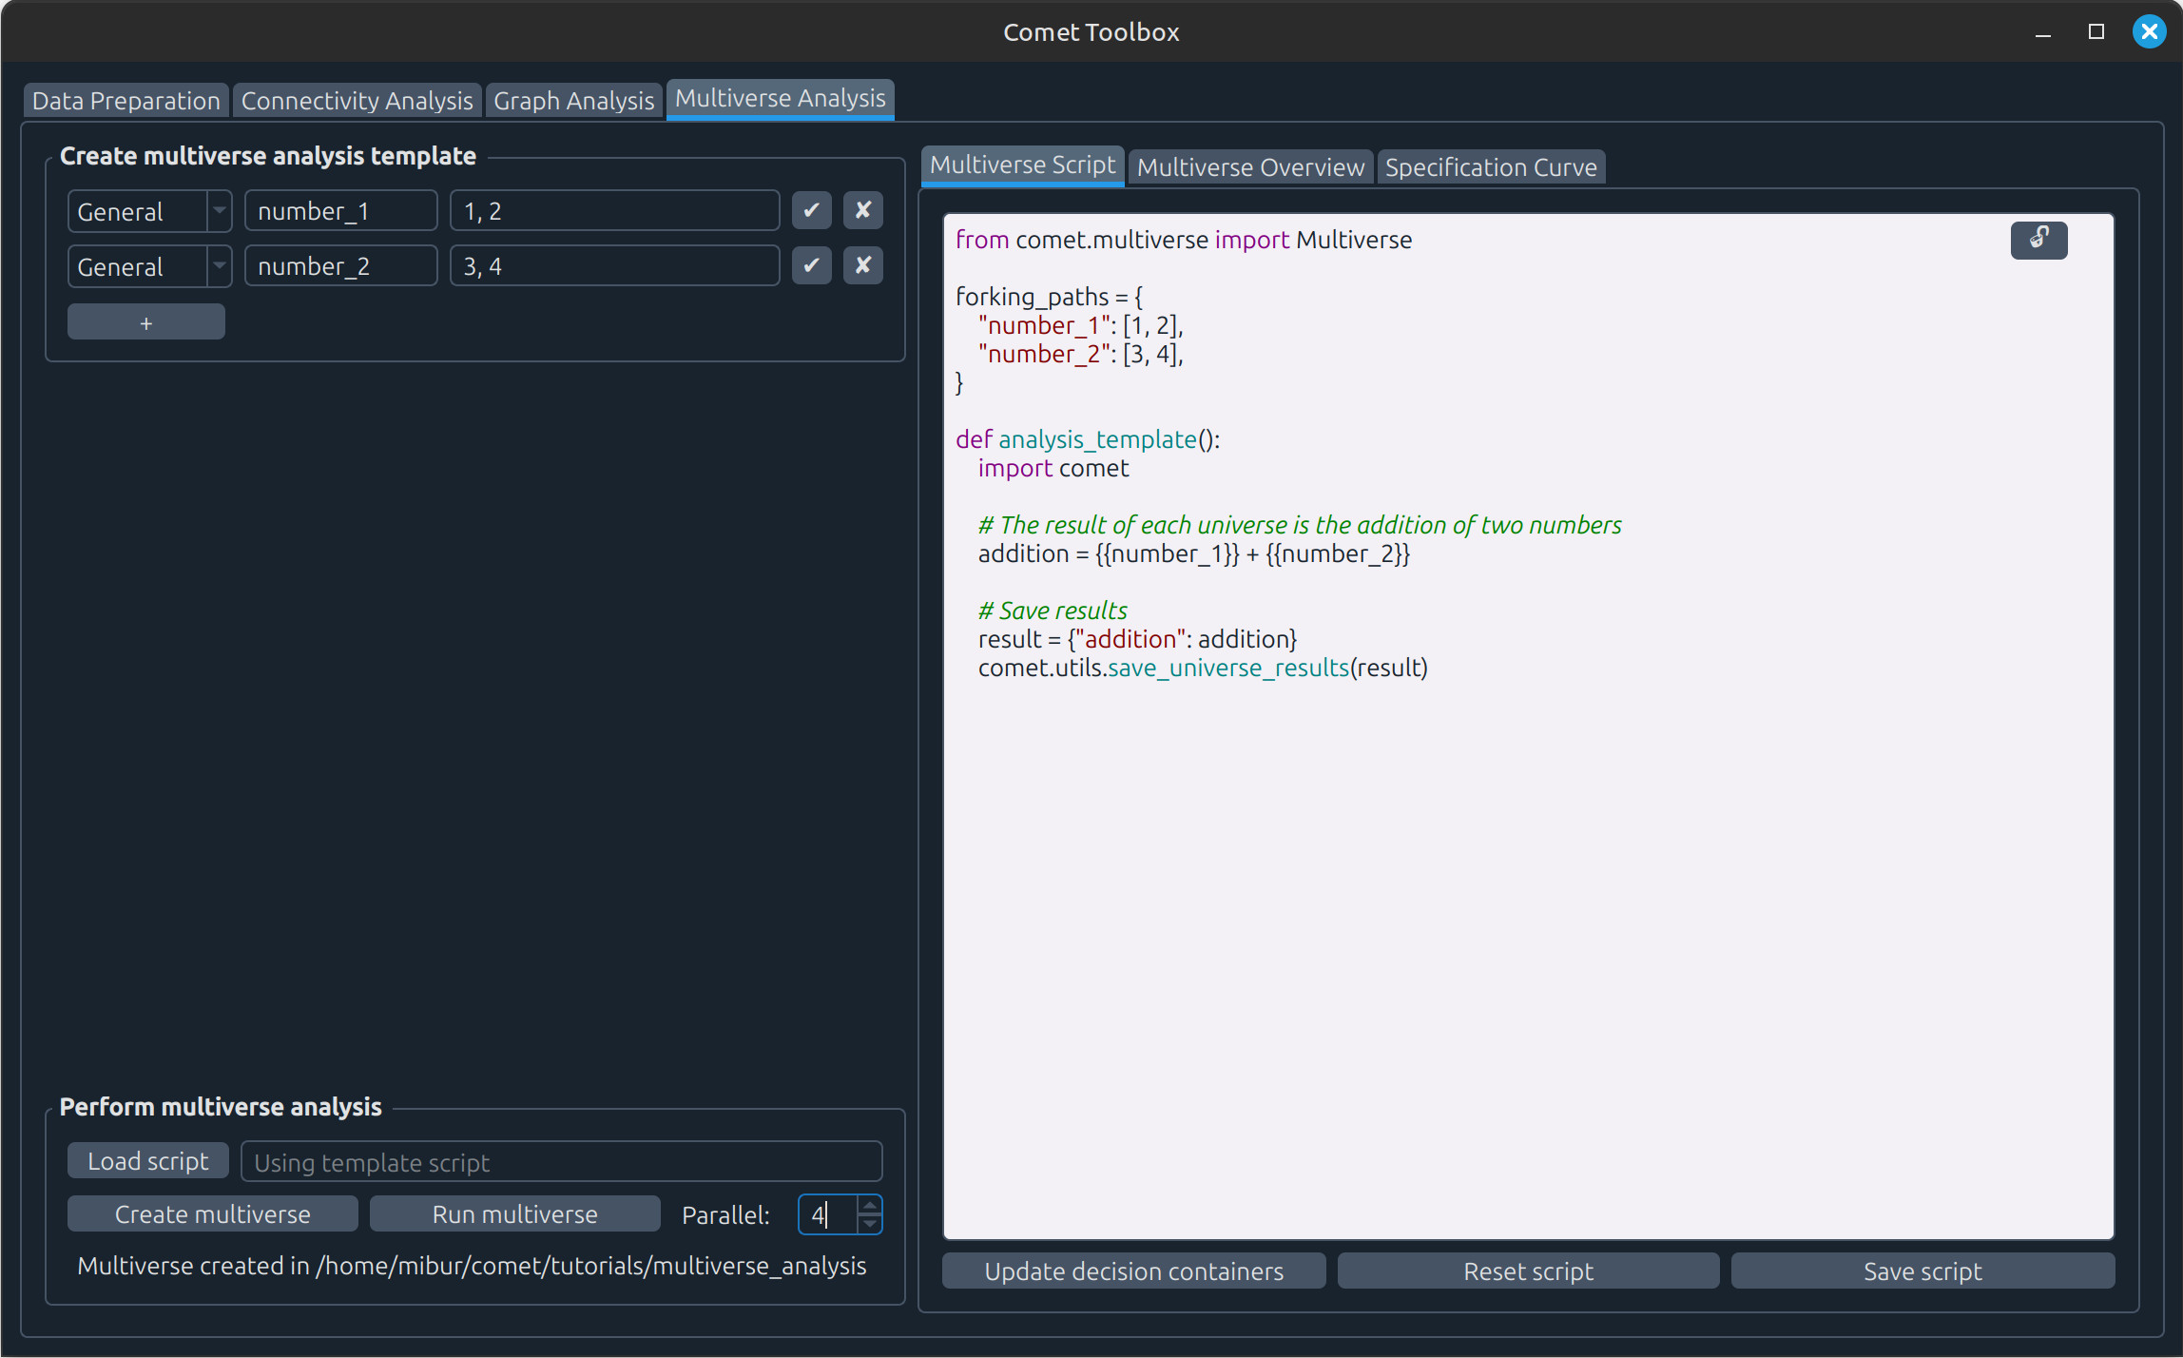Viewport: 2183px width, 1358px height.
Task: Decrease the Parallel spinner value
Action: [x=869, y=1224]
